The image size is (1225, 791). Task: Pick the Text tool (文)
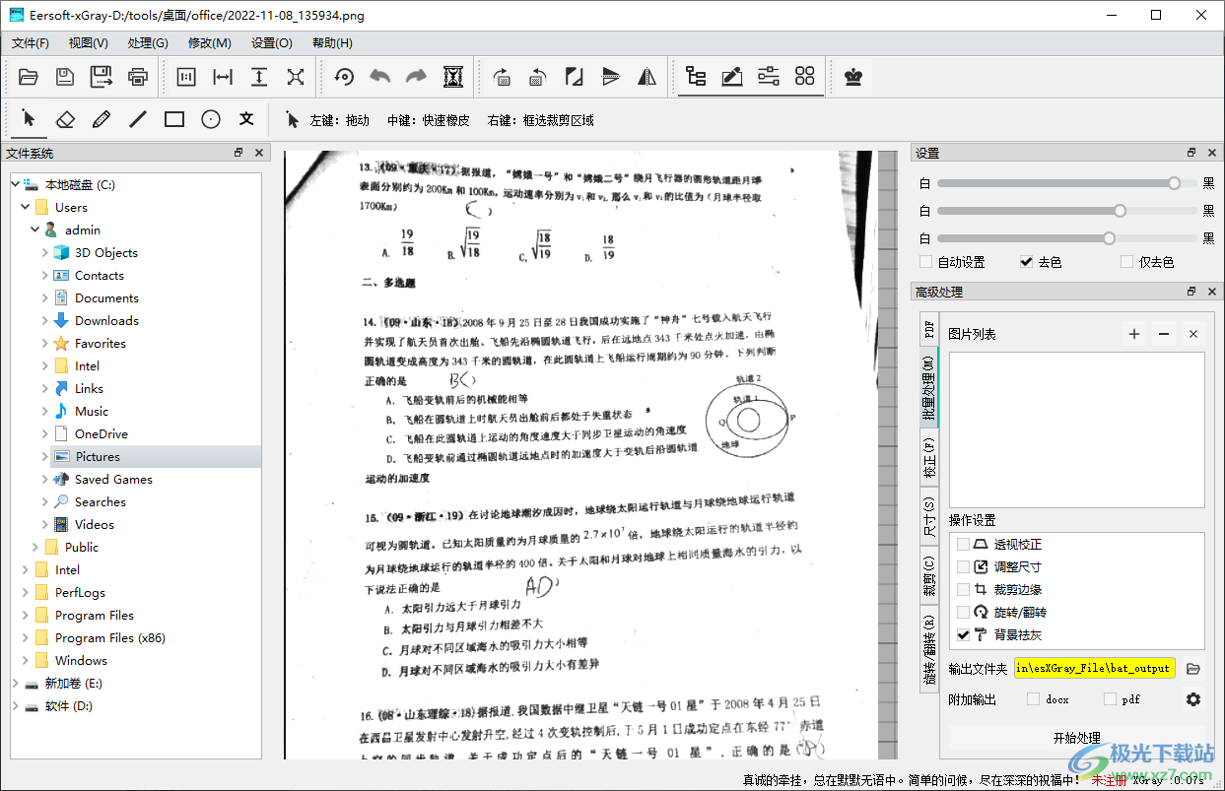pyautogui.click(x=244, y=119)
